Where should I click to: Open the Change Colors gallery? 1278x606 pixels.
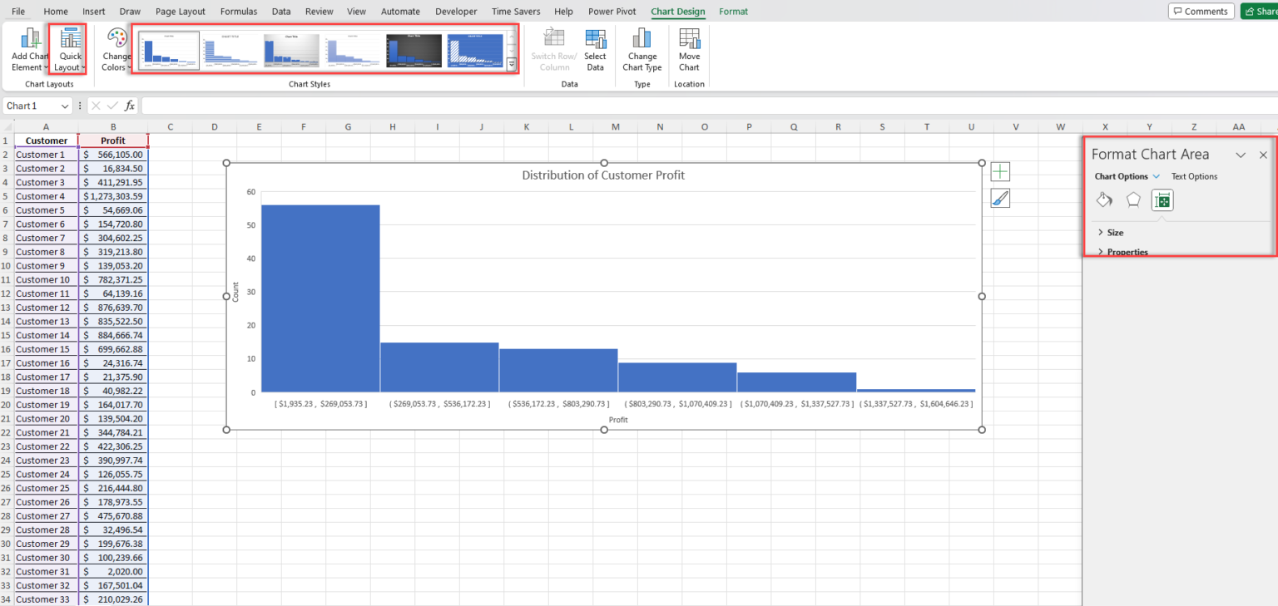click(116, 50)
